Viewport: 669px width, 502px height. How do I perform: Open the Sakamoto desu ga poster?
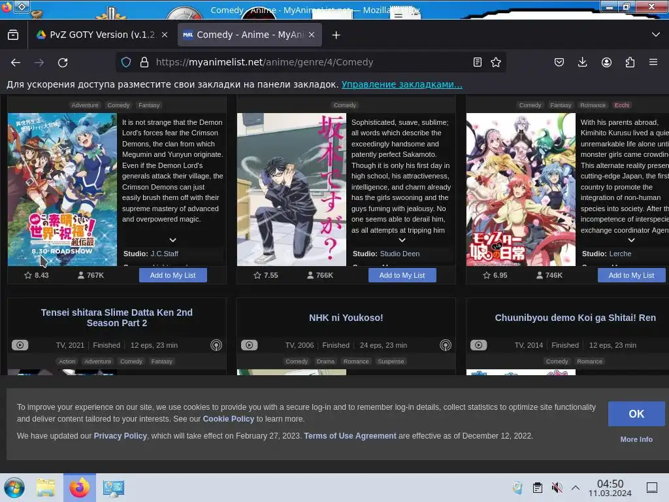291,189
